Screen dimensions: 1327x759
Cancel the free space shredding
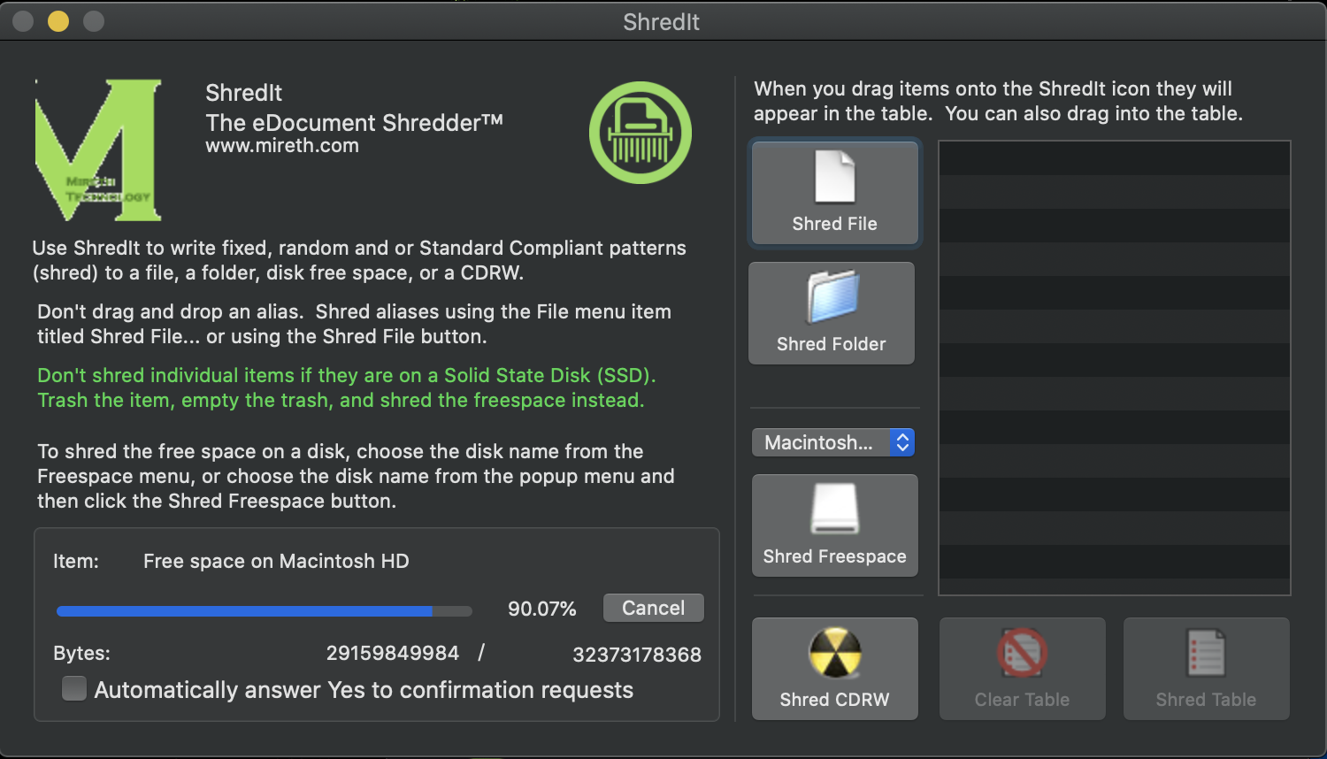pyautogui.click(x=653, y=608)
